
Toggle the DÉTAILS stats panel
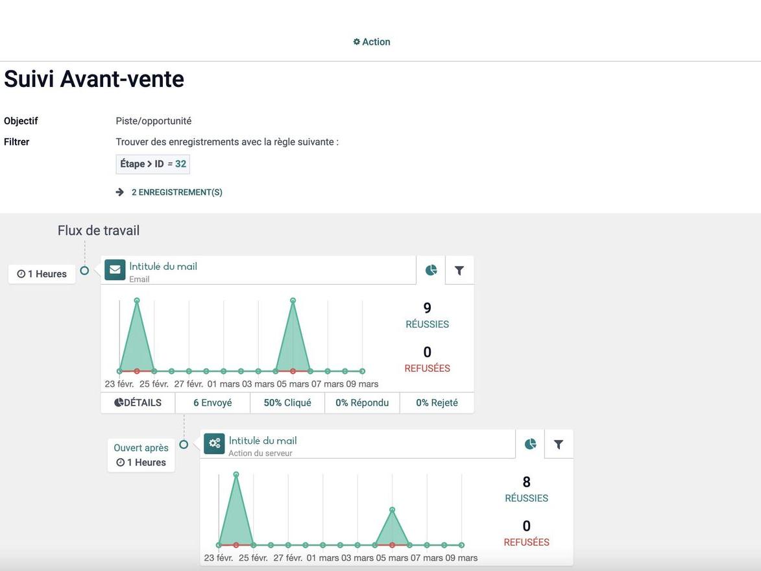point(138,401)
